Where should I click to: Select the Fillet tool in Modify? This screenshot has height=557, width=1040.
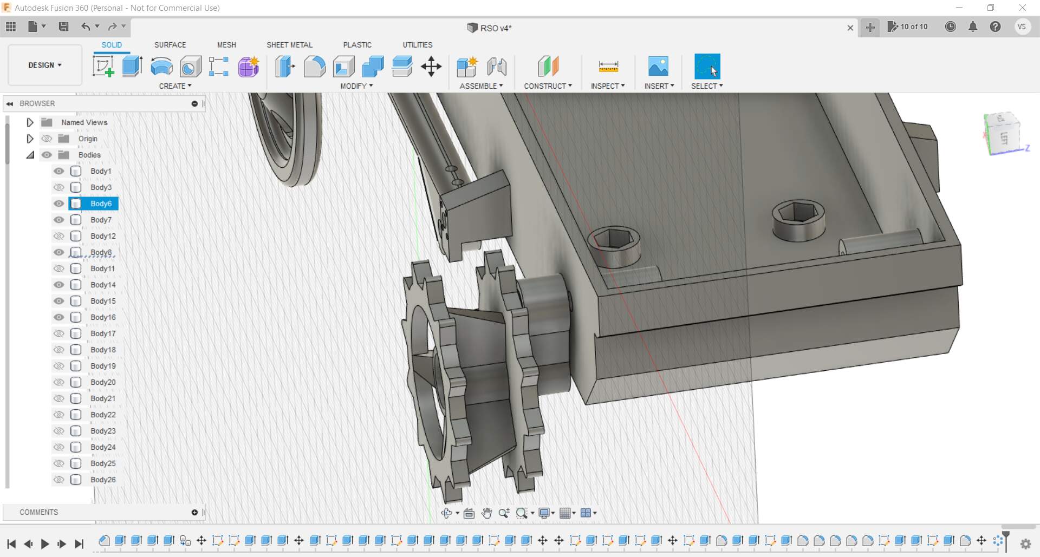(x=314, y=67)
